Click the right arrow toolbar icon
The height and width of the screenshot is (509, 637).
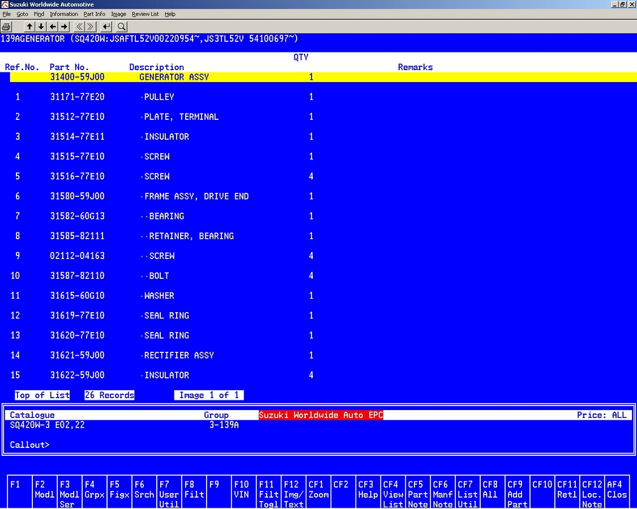(64, 27)
